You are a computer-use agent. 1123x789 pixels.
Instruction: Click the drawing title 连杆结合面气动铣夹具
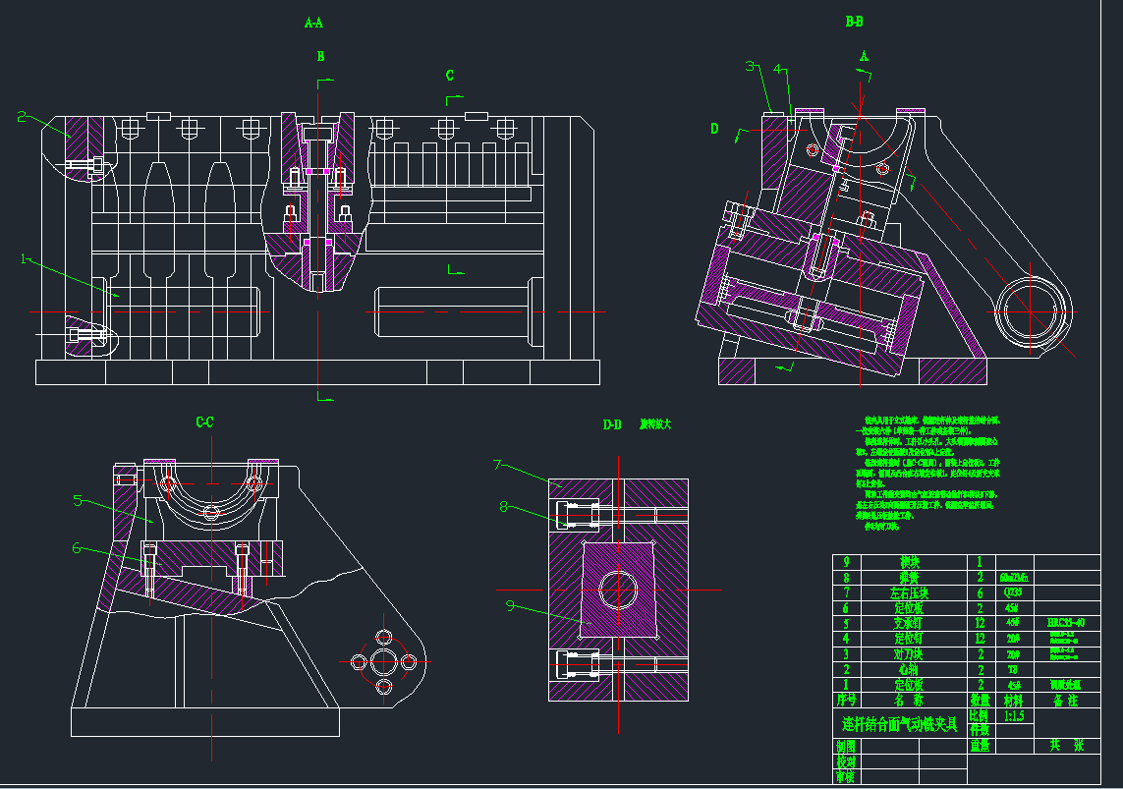(899, 724)
